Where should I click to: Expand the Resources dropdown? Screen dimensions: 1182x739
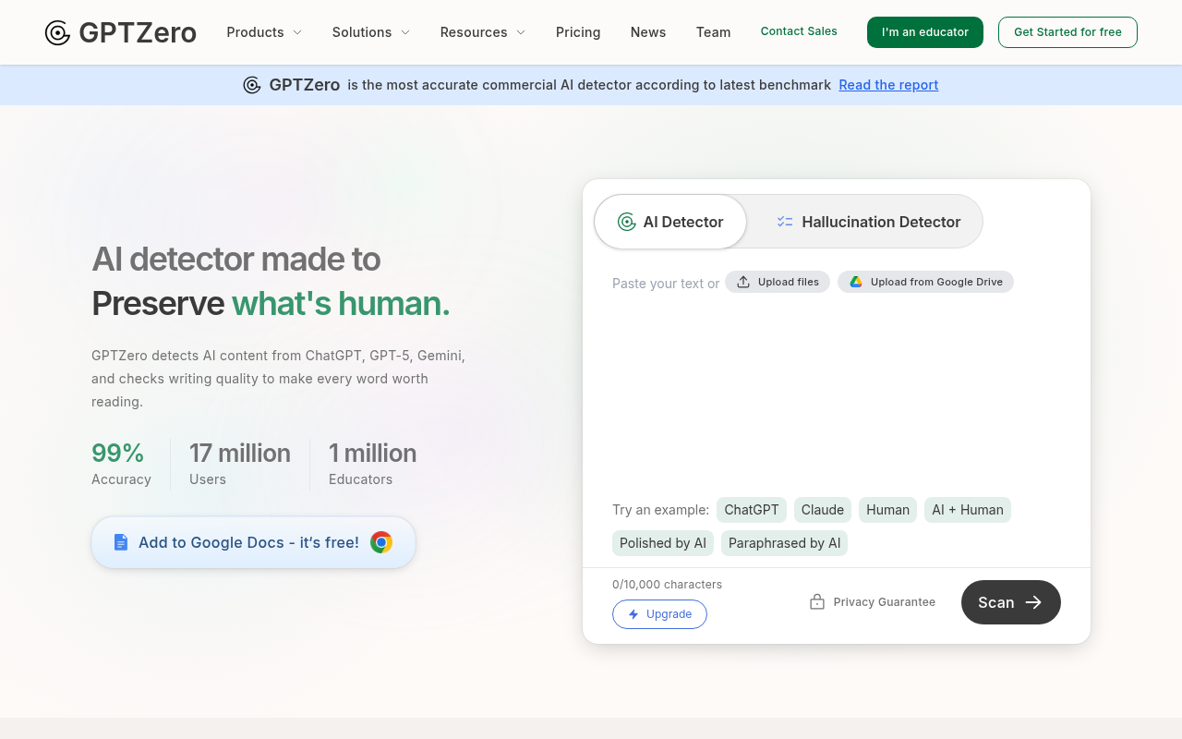482,32
